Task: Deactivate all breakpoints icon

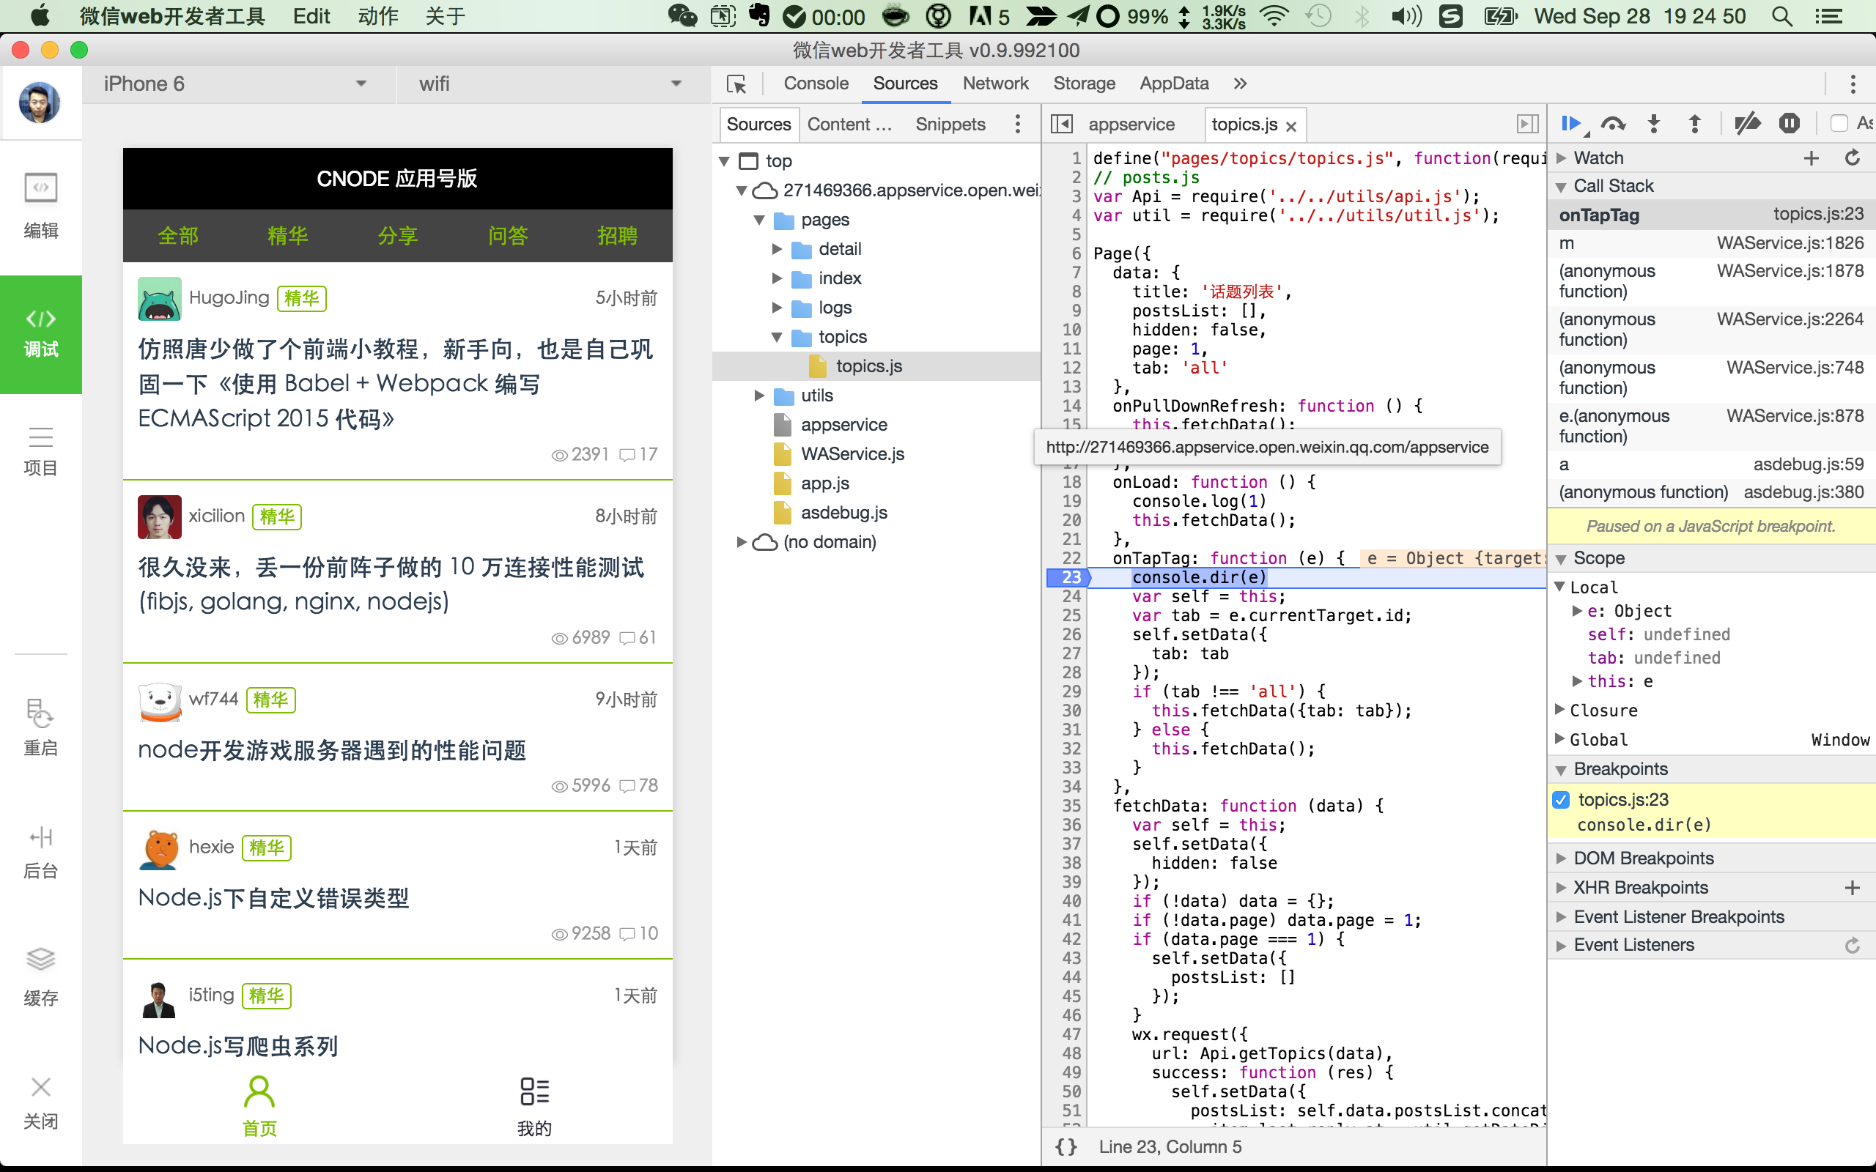Action: [x=1747, y=123]
